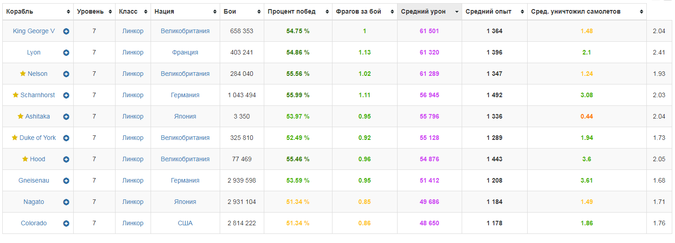The height and width of the screenshot is (243, 675).
Task: Expand Hood row plus icon
Action: (66, 159)
